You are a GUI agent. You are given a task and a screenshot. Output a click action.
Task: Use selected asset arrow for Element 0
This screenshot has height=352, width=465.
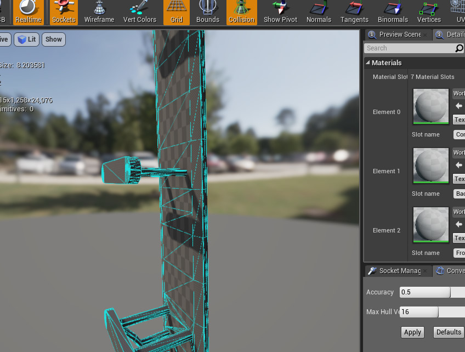tap(459, 106)
